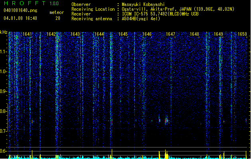Viewport: 251px width, 159px height.
Task: Click the Receiver ICOM IC-575 text
Action: click(x=160, y=14)
